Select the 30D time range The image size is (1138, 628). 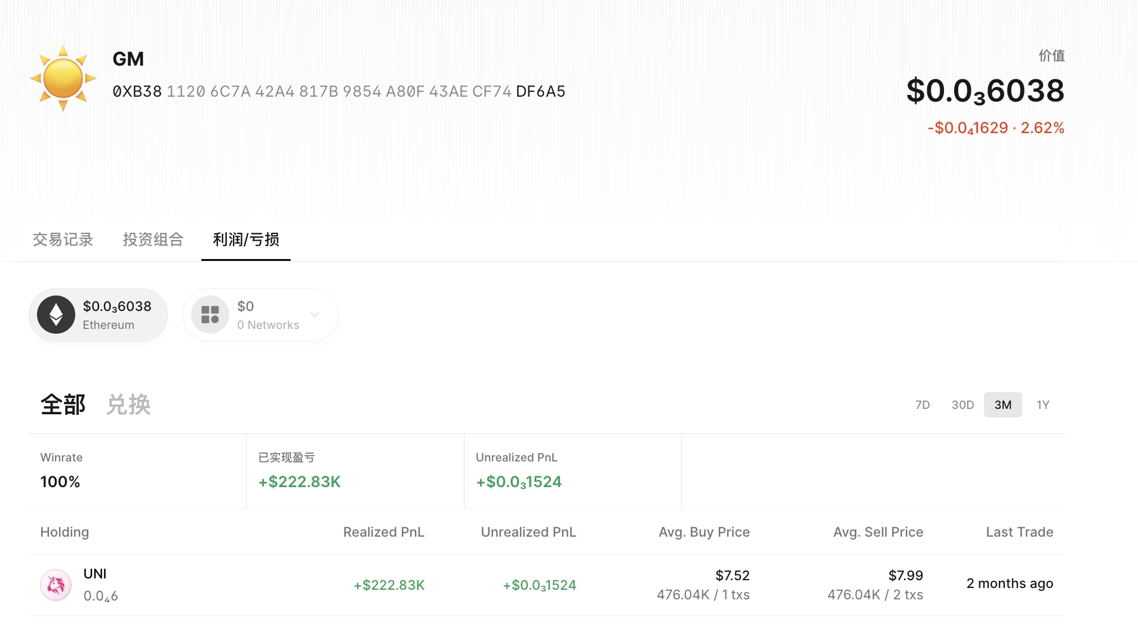coord(962,405)
